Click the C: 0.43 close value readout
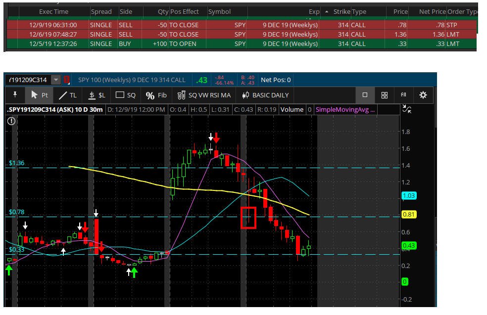This screenshot has height=315, width=487. pos(243,110)
